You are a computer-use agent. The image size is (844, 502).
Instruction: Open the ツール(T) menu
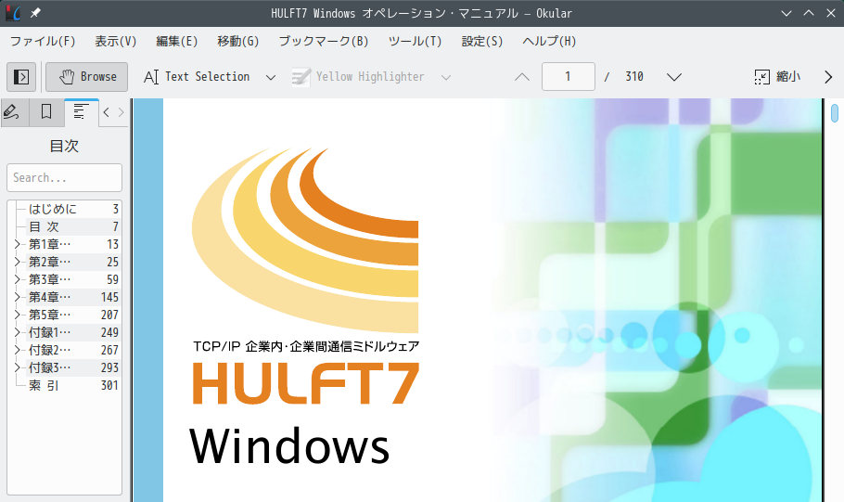pyautogui.click(x=415, y=42)
